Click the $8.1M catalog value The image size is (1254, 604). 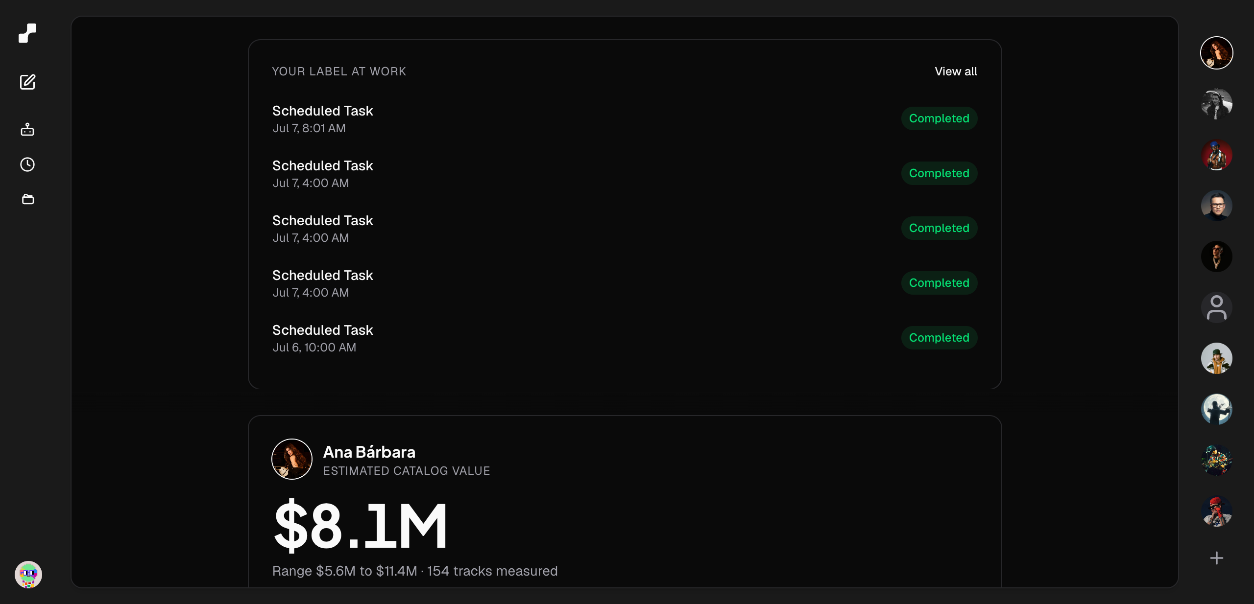(x=361, y=526)
